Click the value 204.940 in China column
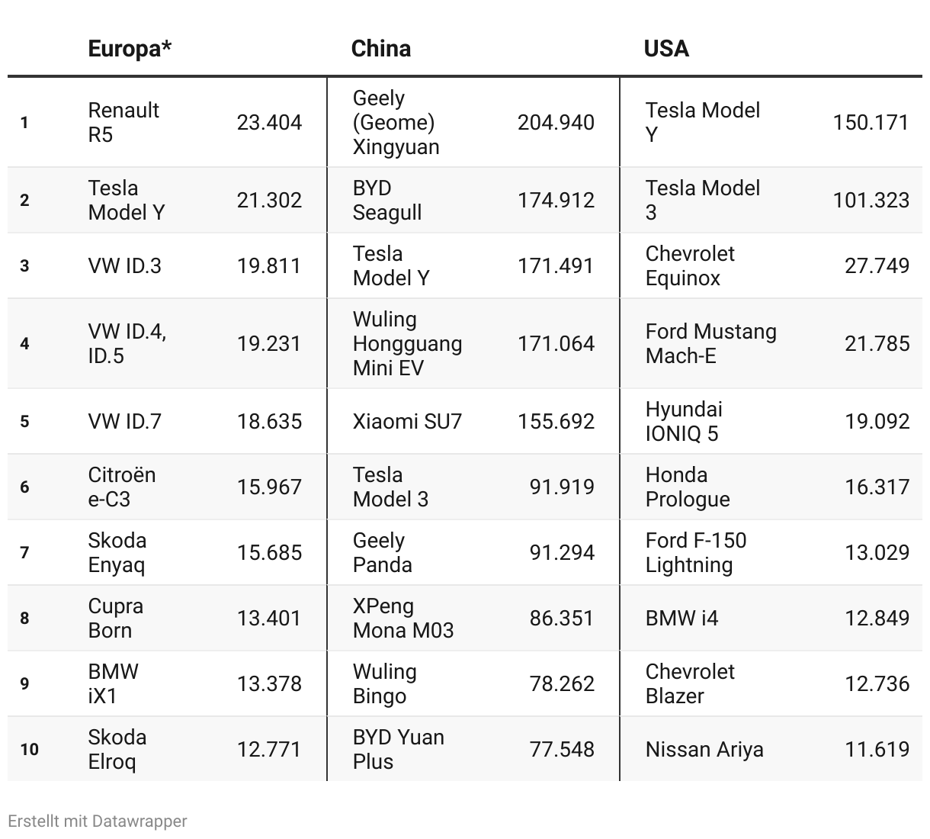 pos(556,122)
